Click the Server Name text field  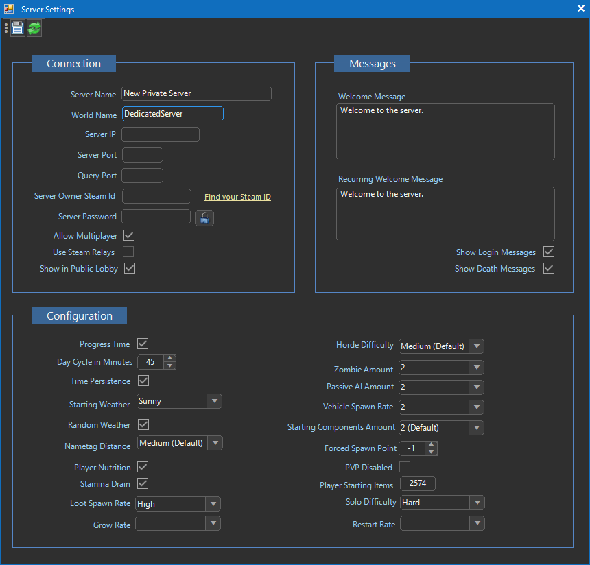pos(196,93)
